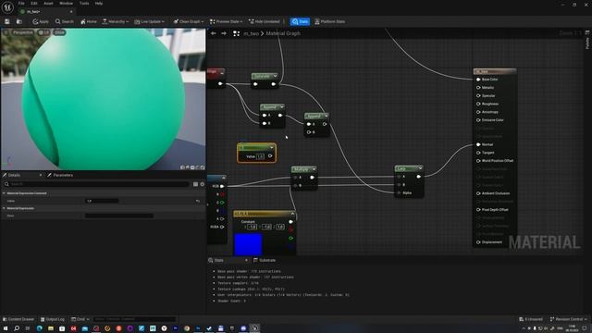Open the File menu
The height and width of the screenshot is (333, 592).
click(x=21, y=4)
